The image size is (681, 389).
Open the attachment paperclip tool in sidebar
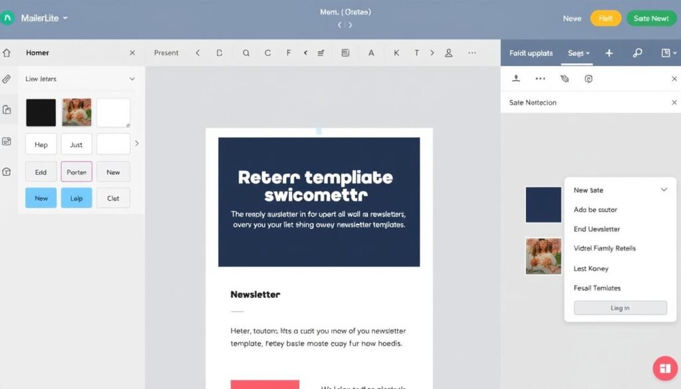[7, 78]
